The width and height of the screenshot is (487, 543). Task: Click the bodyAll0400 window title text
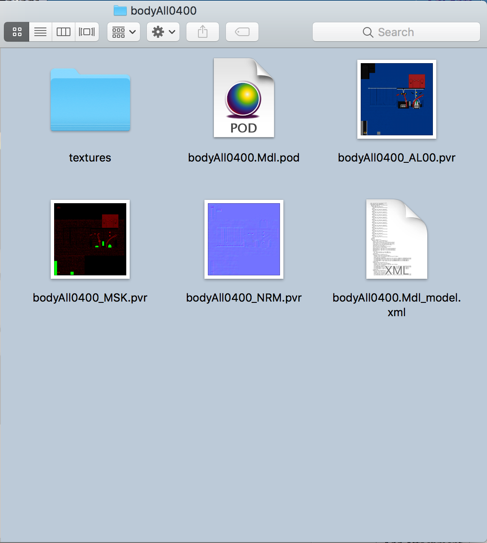pos(164,11)
